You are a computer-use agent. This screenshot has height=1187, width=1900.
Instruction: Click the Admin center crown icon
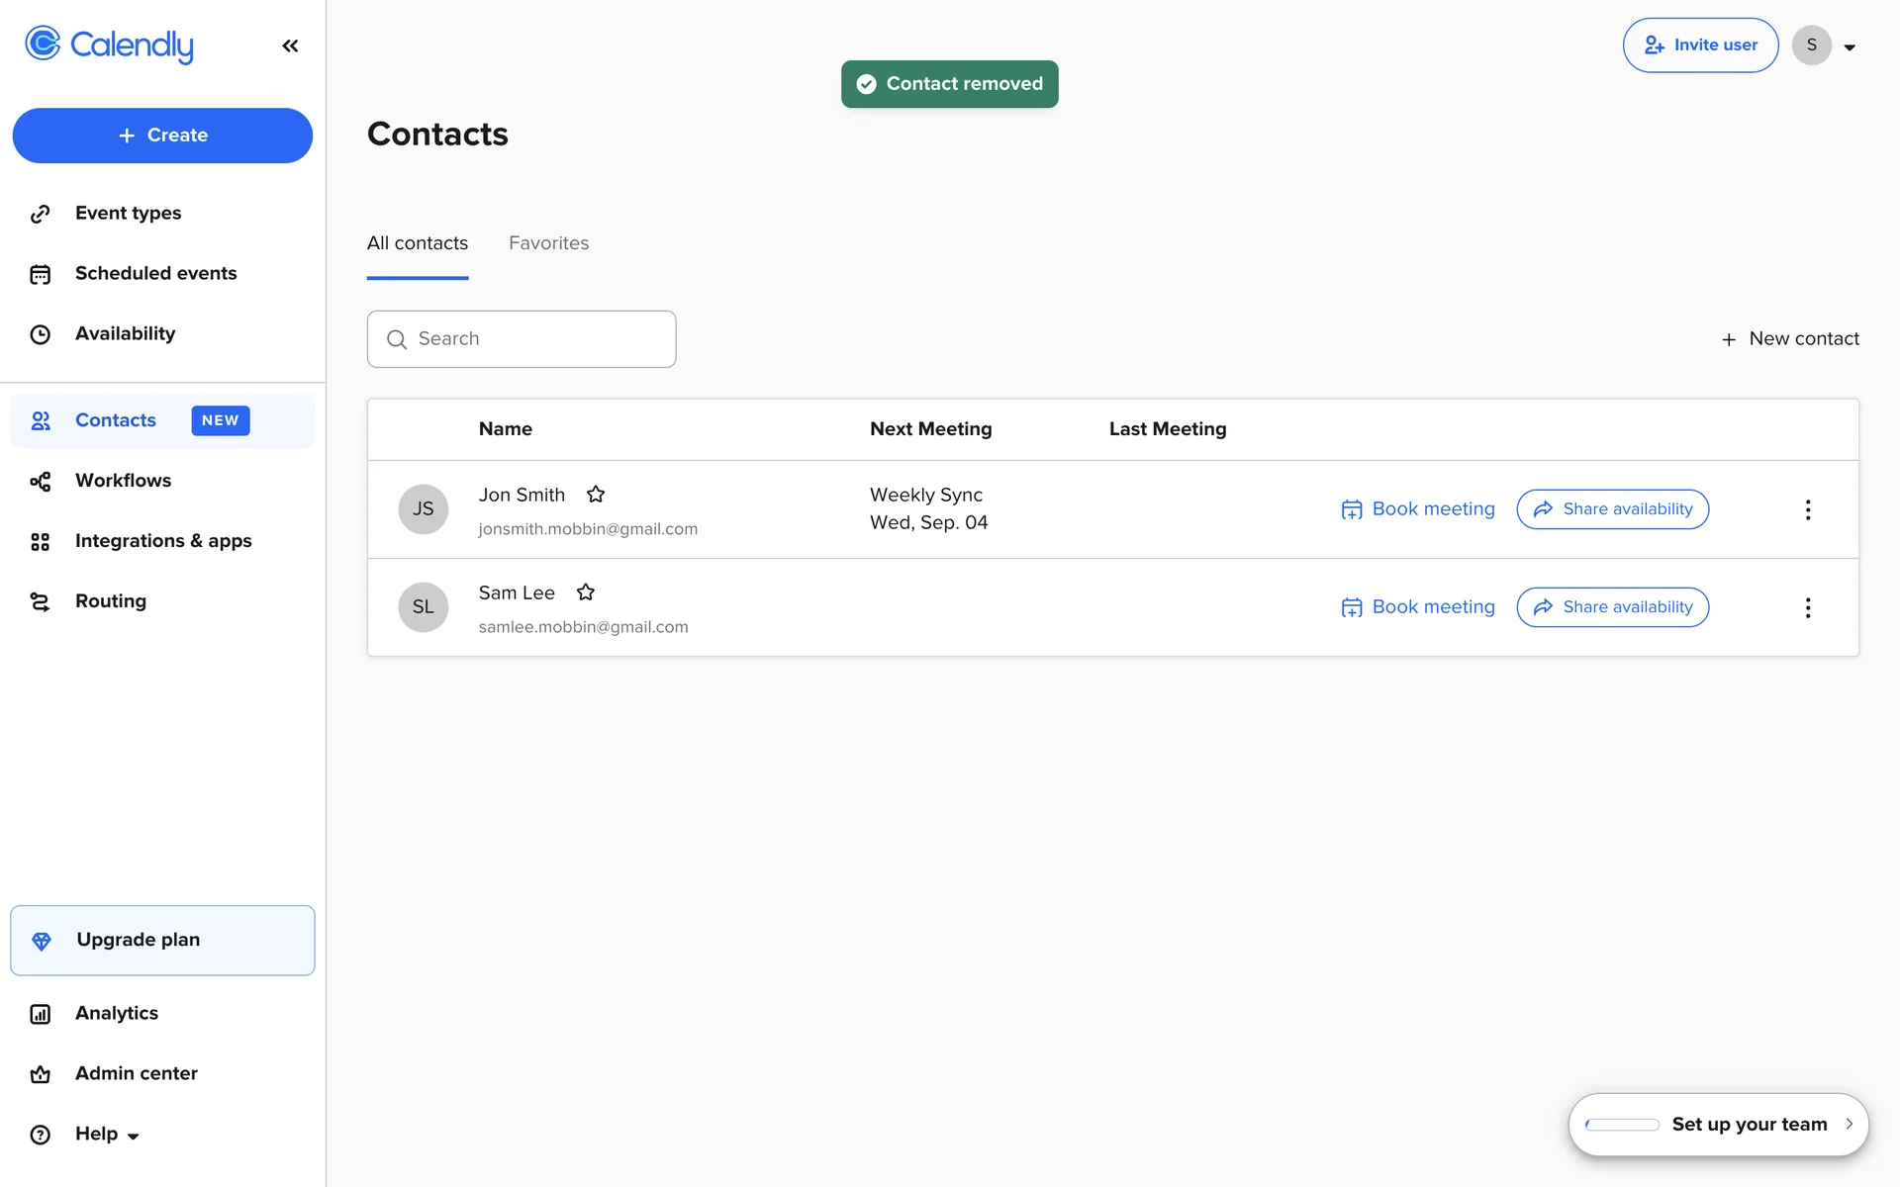coord(41,1074)
